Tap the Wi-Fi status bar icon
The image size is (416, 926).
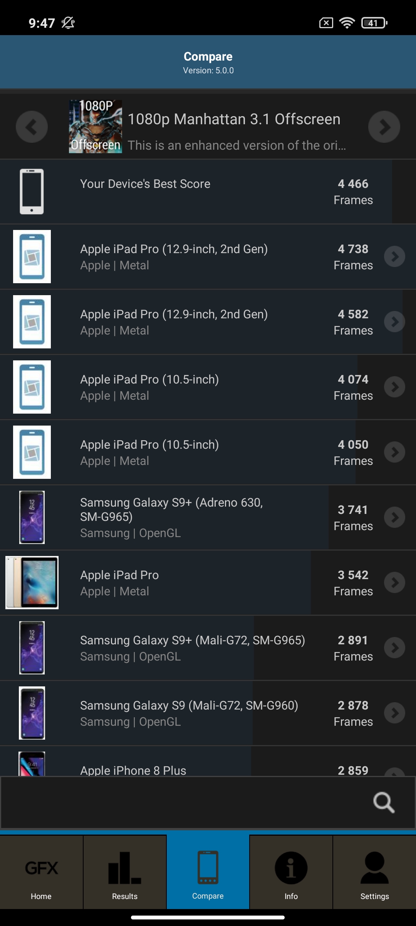coord(347,23)
